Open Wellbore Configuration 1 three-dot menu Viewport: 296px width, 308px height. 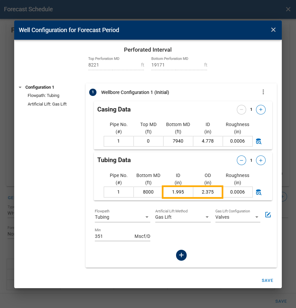point(263,92)
